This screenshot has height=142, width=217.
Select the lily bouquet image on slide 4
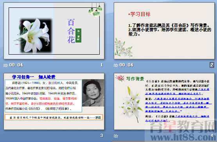pyautogui.click(x=131, y=104)
